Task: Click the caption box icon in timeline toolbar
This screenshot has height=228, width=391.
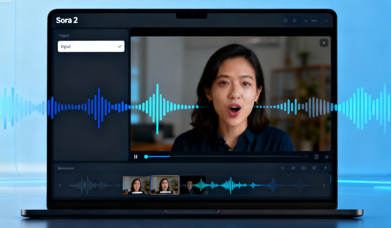Action: 304,168
